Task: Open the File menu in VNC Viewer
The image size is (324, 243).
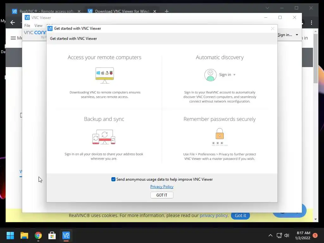Action: click(27, 25)
